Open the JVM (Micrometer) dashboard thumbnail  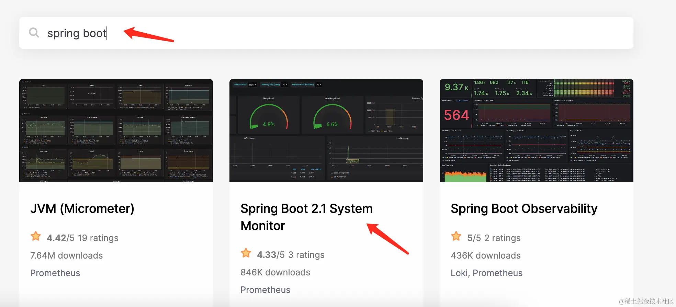(116, 130)
